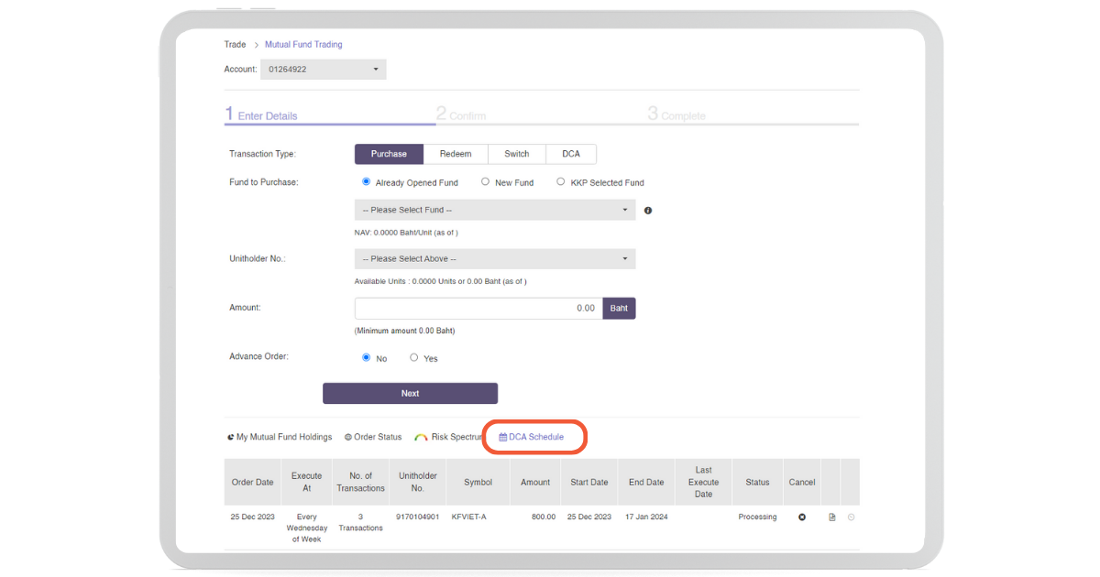Image resolution: width=1100 pixels, height=577 pixels.
Task: Click the Risk Spectrum gauge icon
Action: point(421,438)
